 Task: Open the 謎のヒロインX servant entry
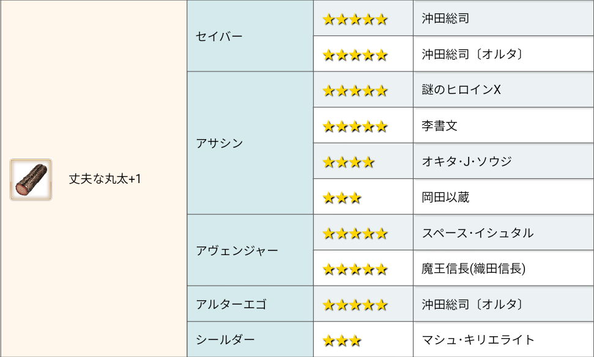(461, 90)
